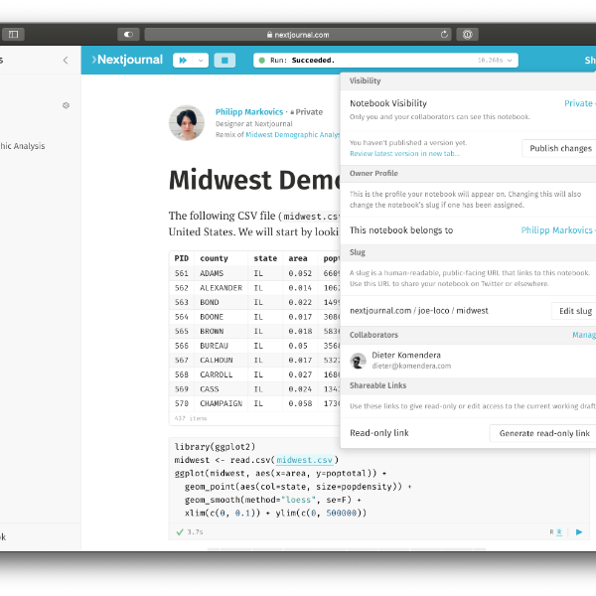This screenshot has height=596, width=596.
Task: Open the sidebar settings gear icon
Action: [66, 105]
